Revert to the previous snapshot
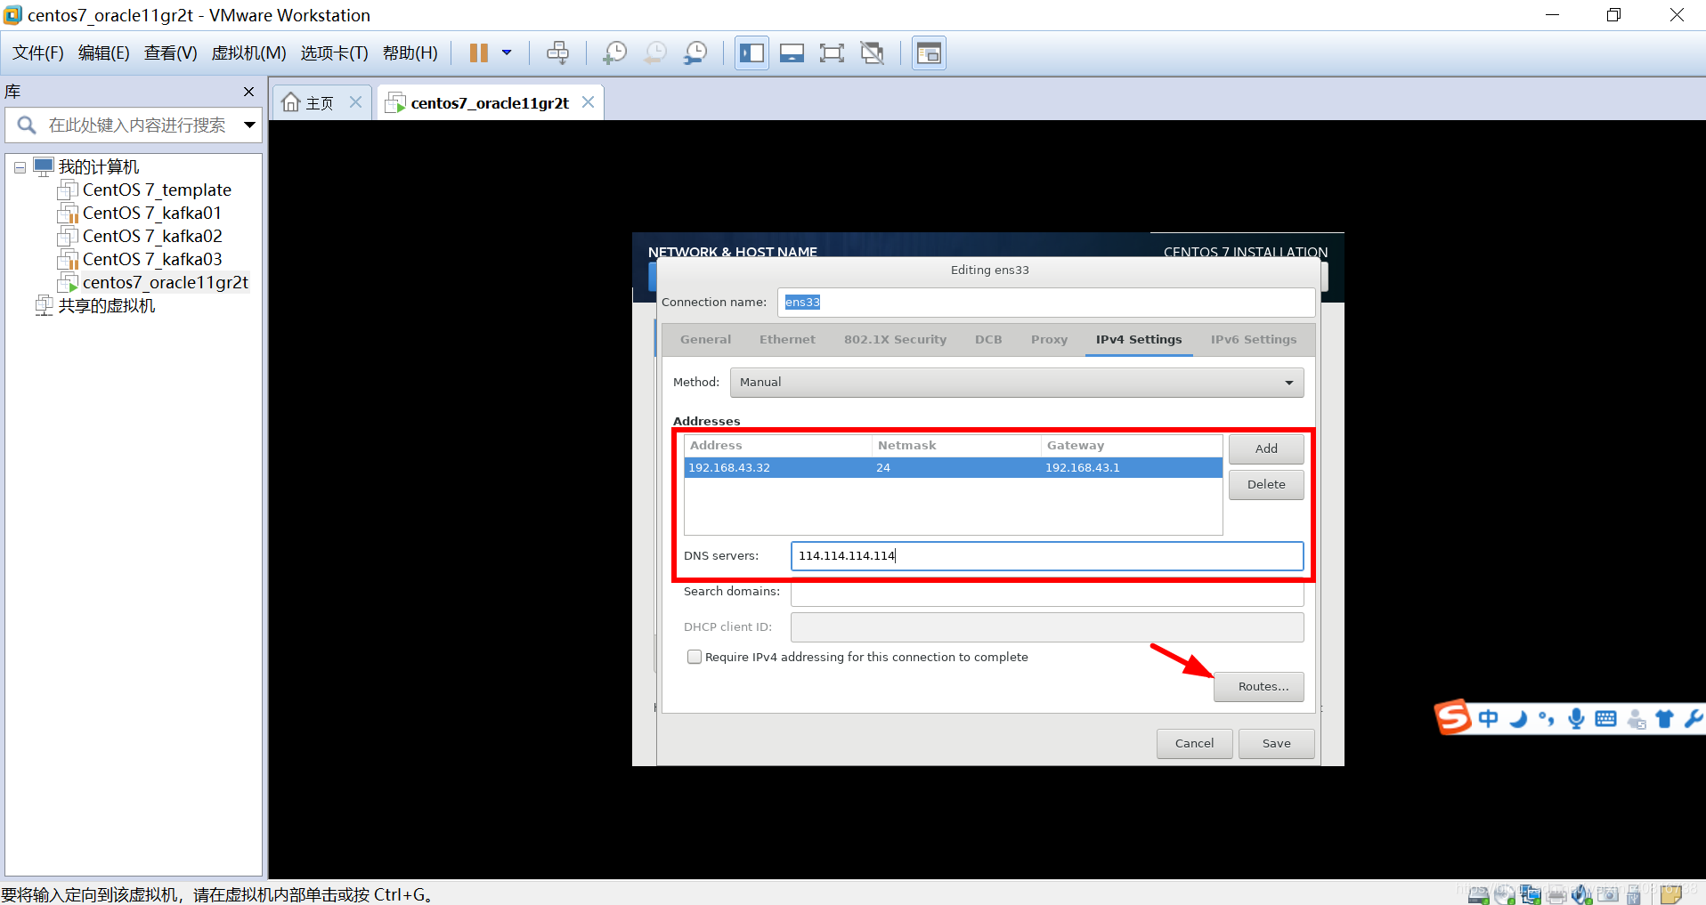Viewport: 1706px width, 905px height. tap(654, 53)
